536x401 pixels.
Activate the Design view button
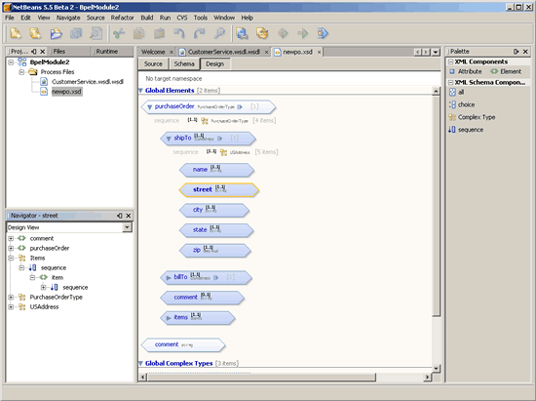tap(215, 64)
